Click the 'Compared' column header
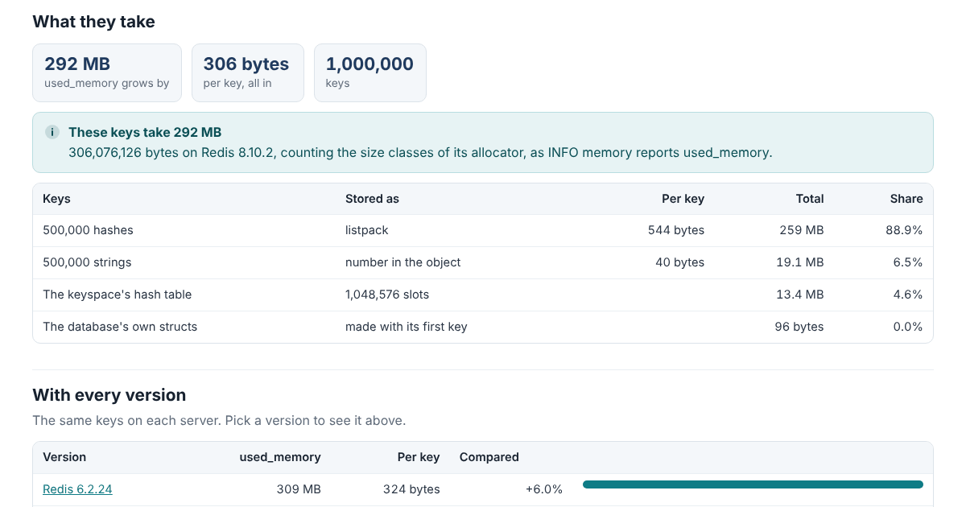 [x=489, y=457]
